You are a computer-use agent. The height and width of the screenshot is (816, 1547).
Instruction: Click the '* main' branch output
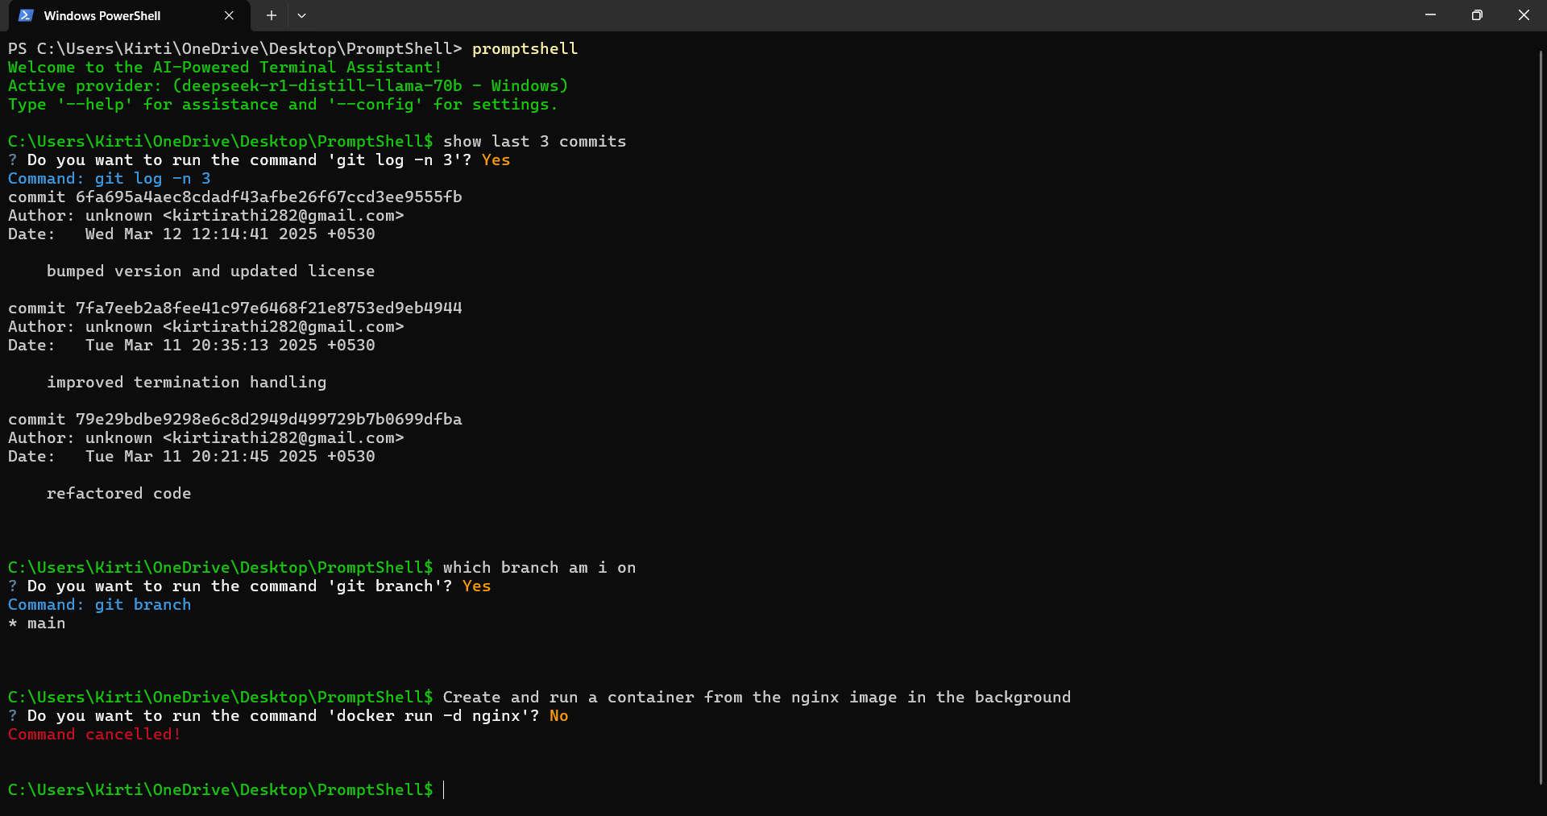point(37,623)
